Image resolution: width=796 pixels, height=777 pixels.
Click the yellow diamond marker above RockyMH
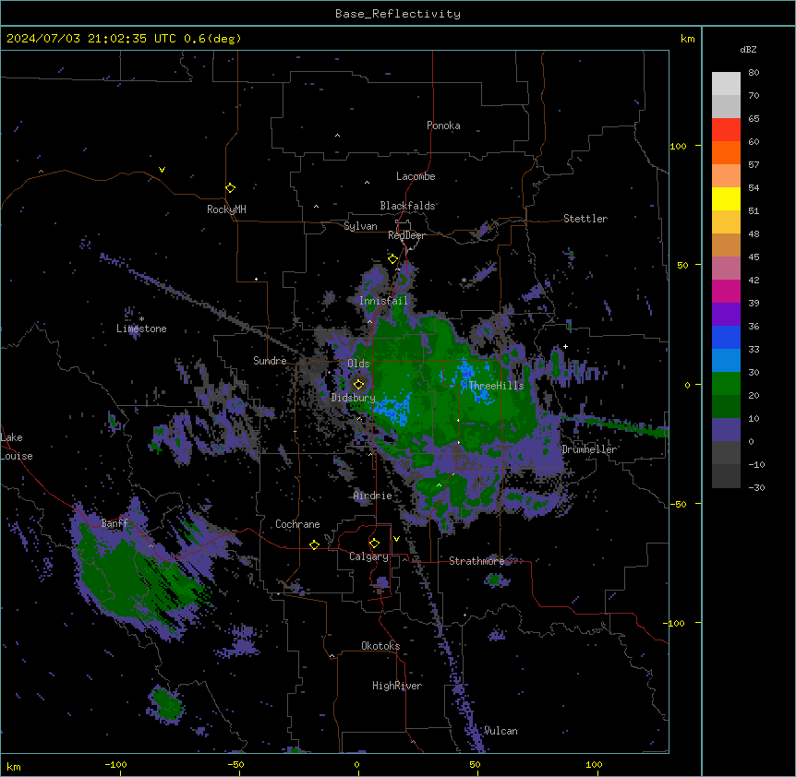(x=231, y=188)
